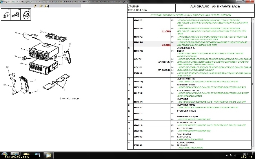The height and width of the screenshot is (159, 255).
Task: Click the PION CENTRAGE heading
Action: tap(186, 111)
